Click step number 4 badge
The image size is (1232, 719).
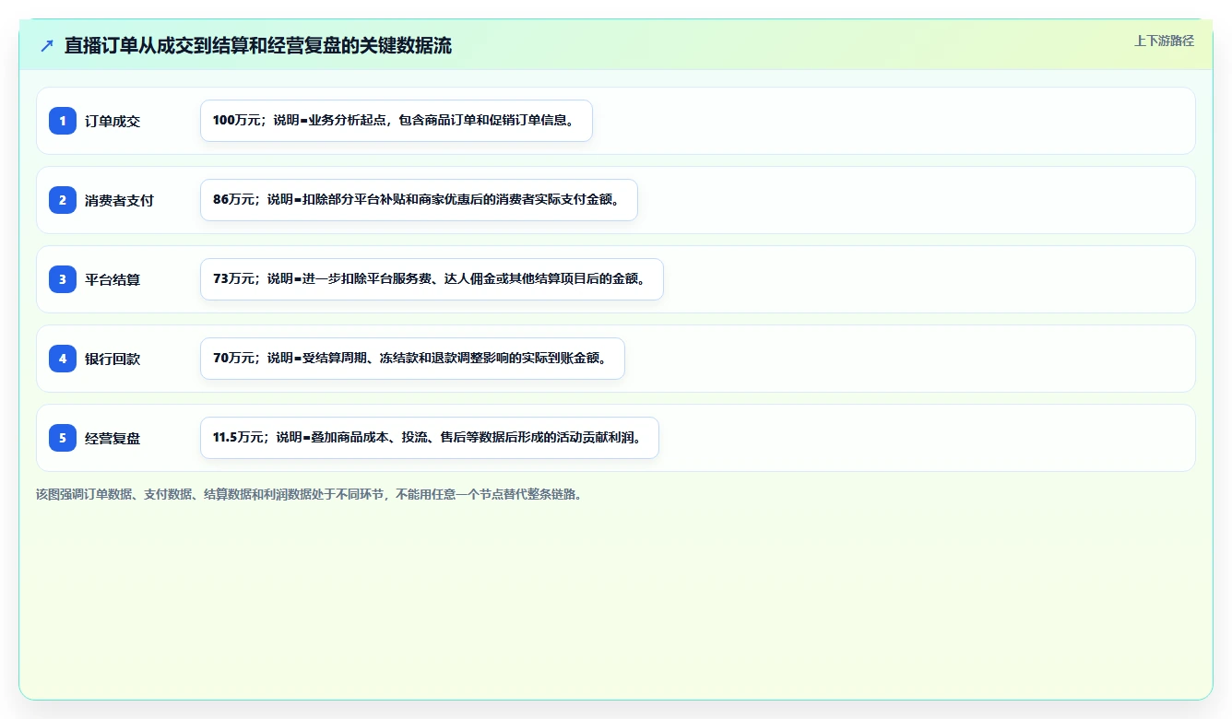point(63,359)
